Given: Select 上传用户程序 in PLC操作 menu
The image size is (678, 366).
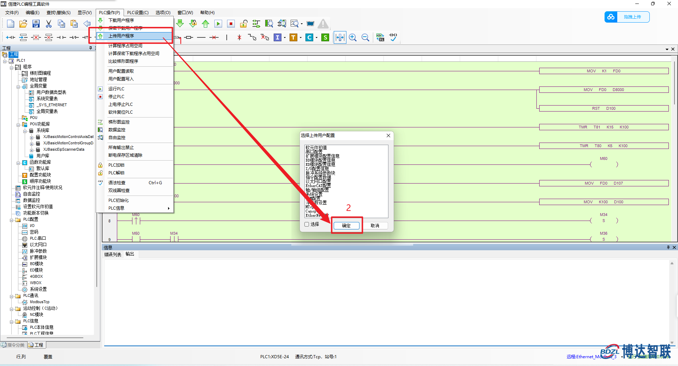Looking at the screenshot, I should click(x=135, y=36).
